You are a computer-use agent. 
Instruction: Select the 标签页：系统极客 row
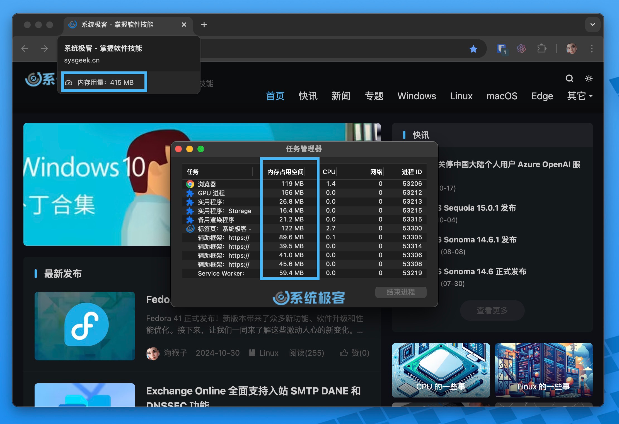304,228
